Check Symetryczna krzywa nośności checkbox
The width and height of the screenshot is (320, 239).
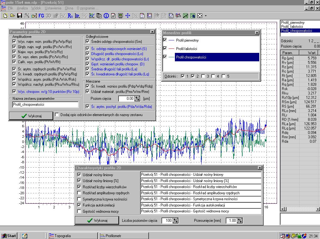point(79,199)
